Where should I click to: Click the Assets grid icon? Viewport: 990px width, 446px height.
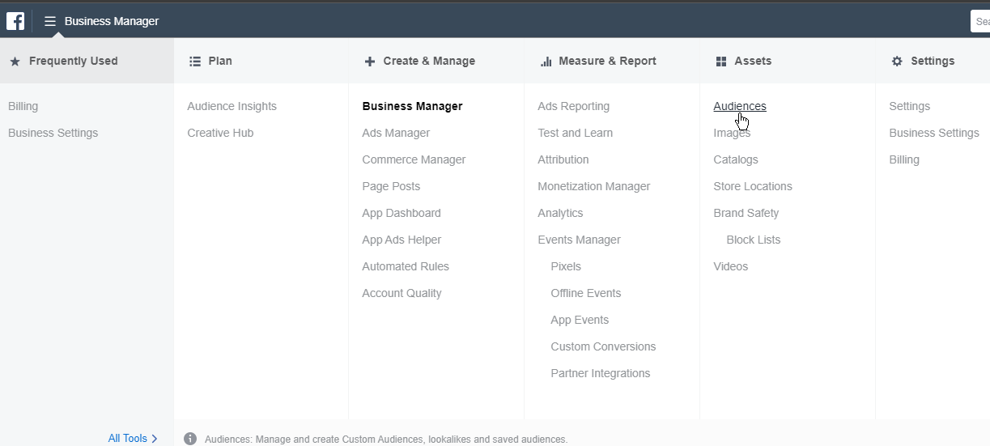pos(721,61)
